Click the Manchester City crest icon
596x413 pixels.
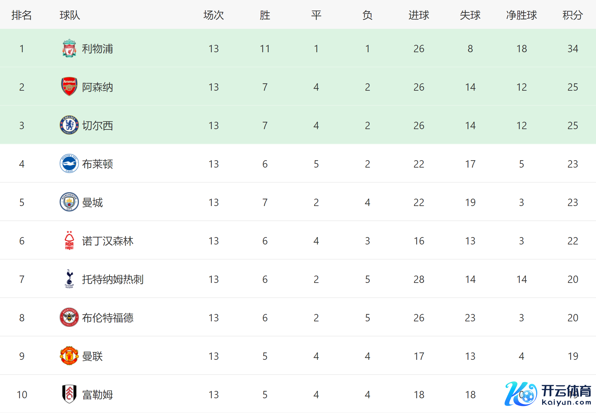pos(69,202)
